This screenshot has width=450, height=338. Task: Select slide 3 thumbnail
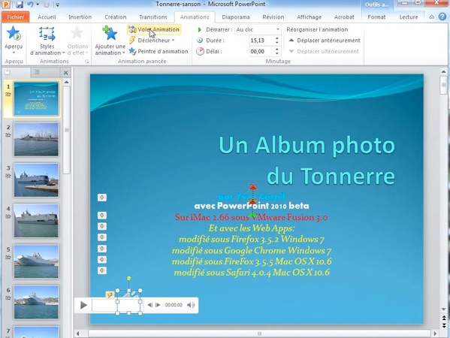pyautogui.click(x=36, y=180)
